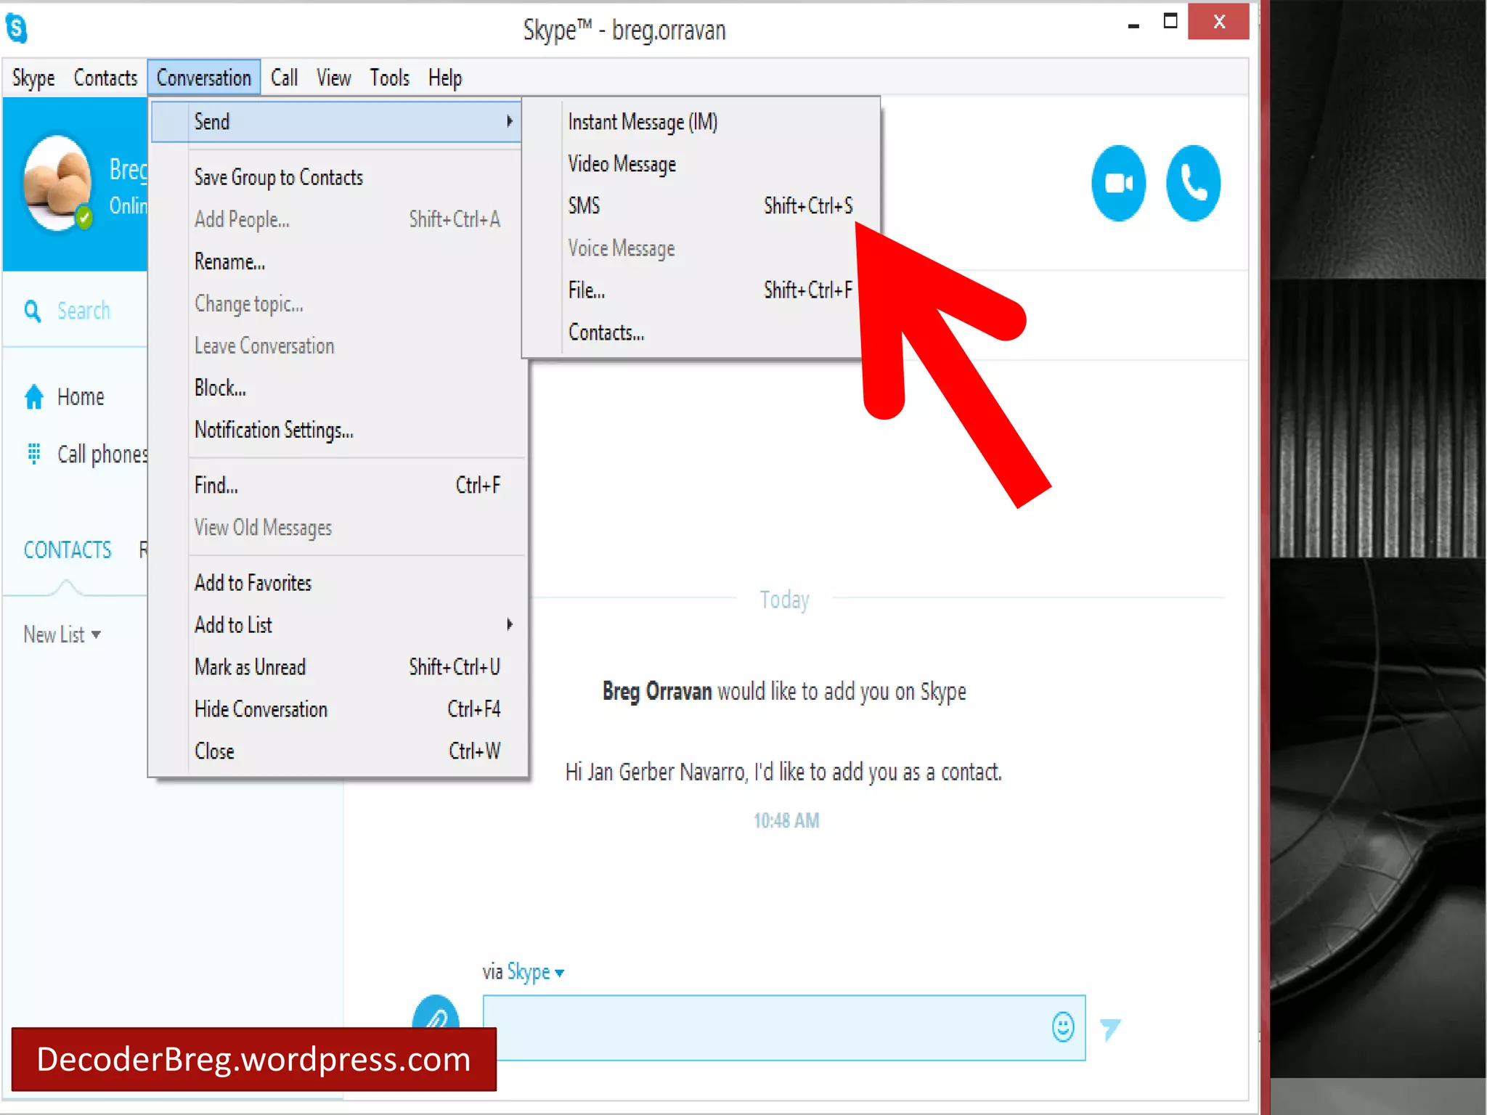Click the Home sidebar link

pyautogui.click(x=81, y=397)
